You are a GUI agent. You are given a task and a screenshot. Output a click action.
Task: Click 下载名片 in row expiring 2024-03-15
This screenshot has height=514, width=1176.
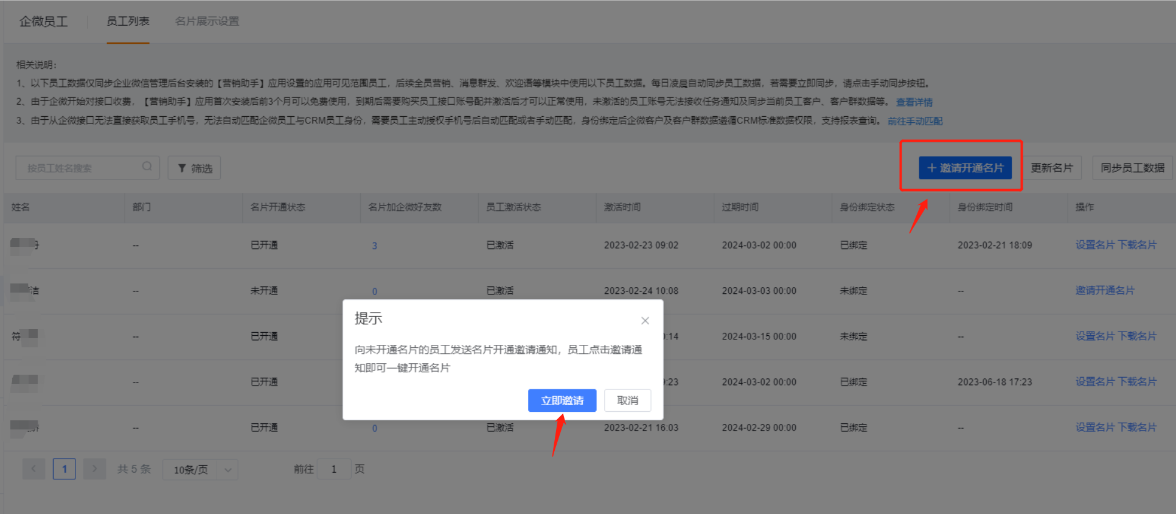tap(1137, 336)
